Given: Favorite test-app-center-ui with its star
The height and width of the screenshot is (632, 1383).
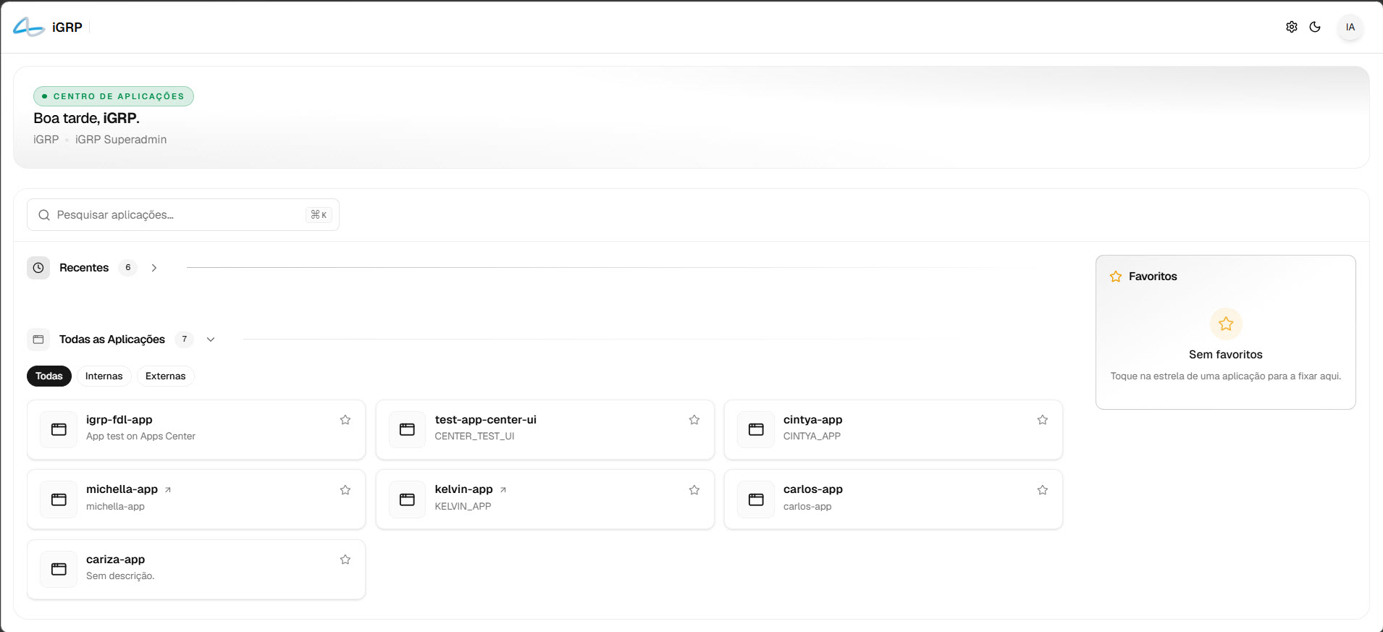Looking at the screenshot, I should (x=694, y=420).
